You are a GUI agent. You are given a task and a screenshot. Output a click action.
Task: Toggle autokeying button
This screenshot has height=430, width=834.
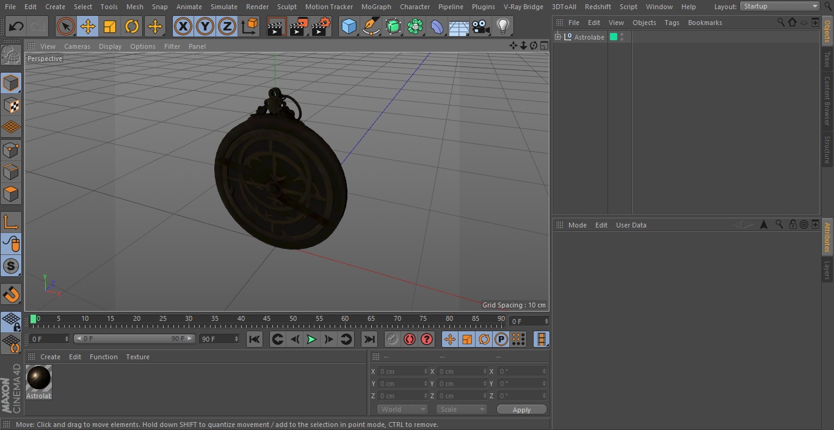[410, 339]
